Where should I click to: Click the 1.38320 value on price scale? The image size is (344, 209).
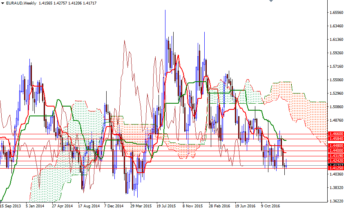[x=336, y=187]
